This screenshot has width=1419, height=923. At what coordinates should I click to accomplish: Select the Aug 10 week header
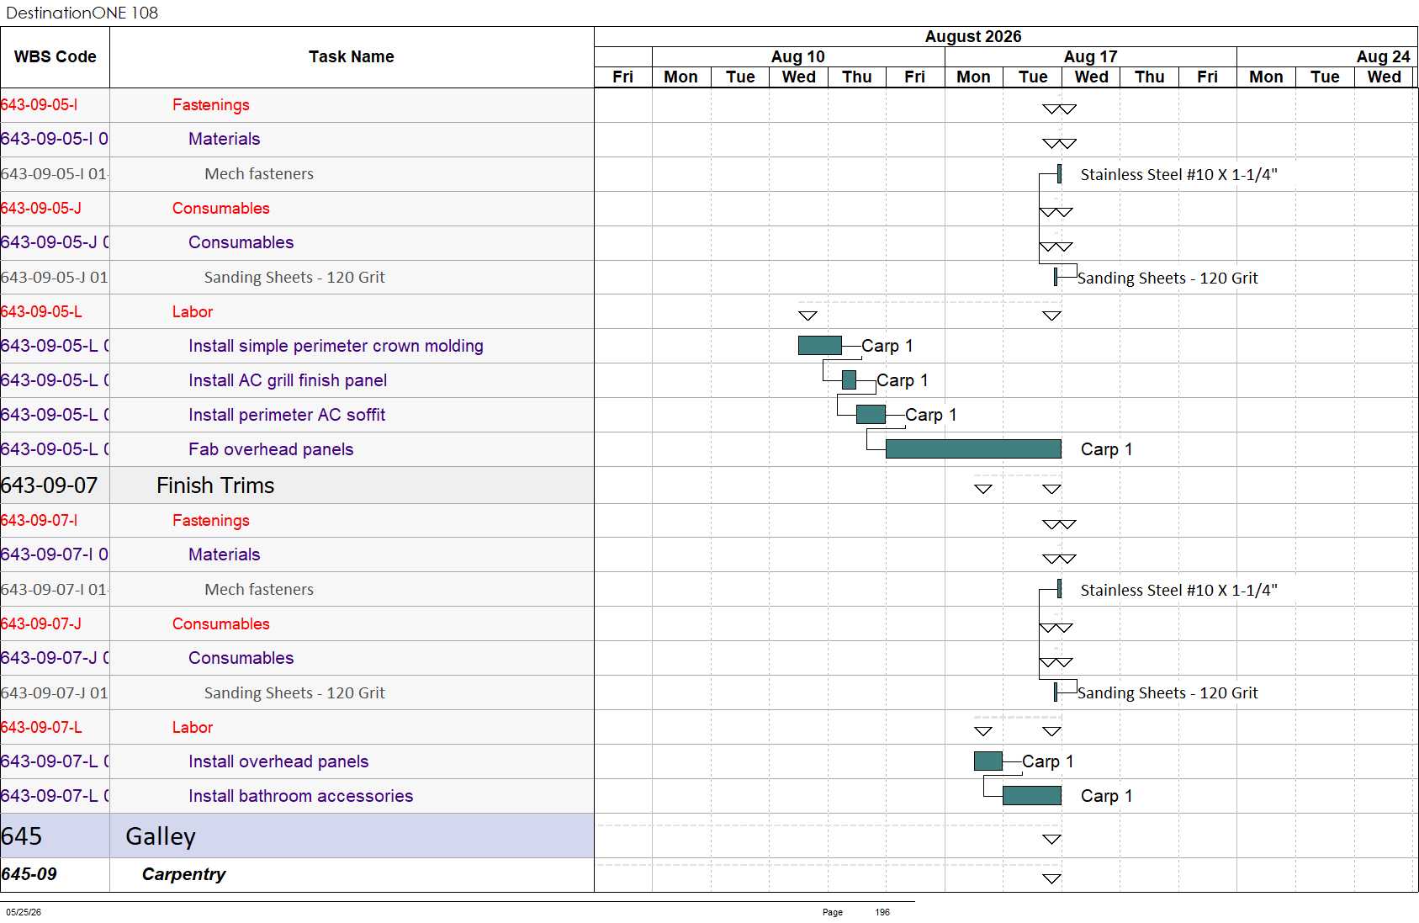click(x=798, y=56)
